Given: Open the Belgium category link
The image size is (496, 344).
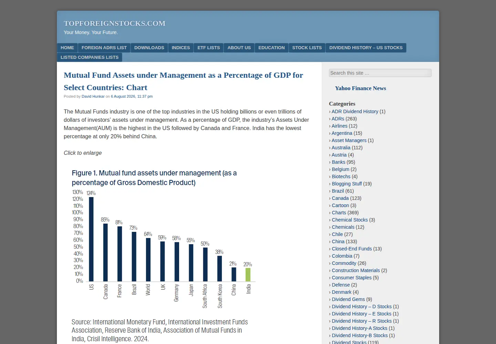Looking at the screenshot, I should pos(341,169).
